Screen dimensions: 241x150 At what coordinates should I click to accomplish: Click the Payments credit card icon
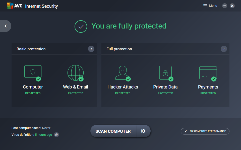pos(208,73)
